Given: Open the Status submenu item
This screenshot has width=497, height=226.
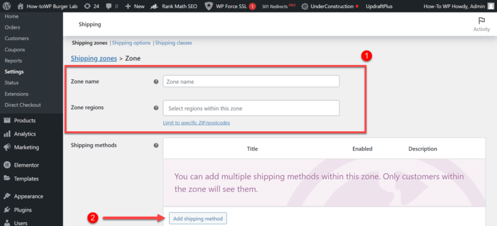Looking at the screenshot, I should tap(11, 83).
